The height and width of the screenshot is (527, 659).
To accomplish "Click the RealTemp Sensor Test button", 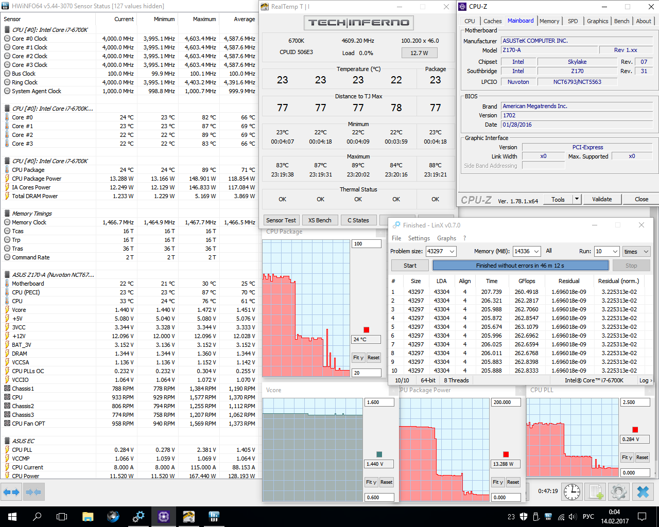I will (x=281, y=220).
